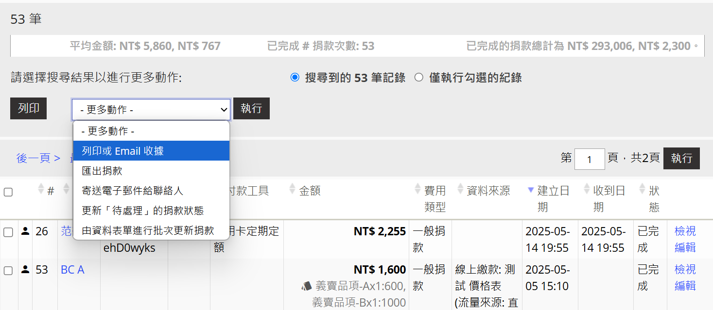Image resolution: width=713 pixels, height=310 pixels.
Task: Click sort arrows beside 金額 column header
Action: (x=292, y=191)
